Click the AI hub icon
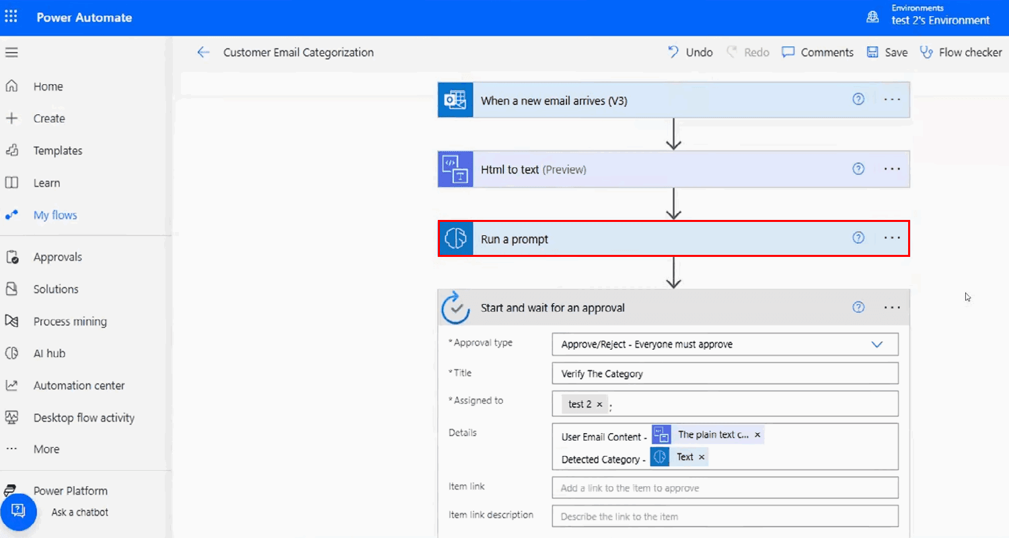1009x538 pixels. click(x=11, y=353)
